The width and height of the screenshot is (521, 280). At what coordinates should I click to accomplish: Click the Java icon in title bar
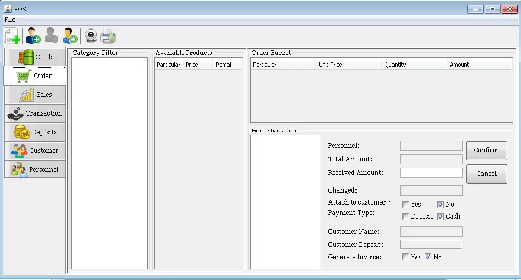click(x=8, y=9)
